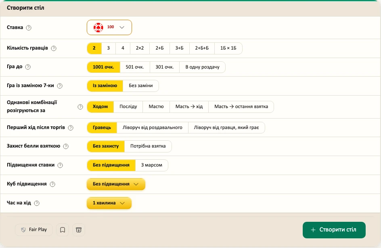Click the bookmark icon to save settings
Viewport: 381px width, 248px height.
[x=63, y=230]
